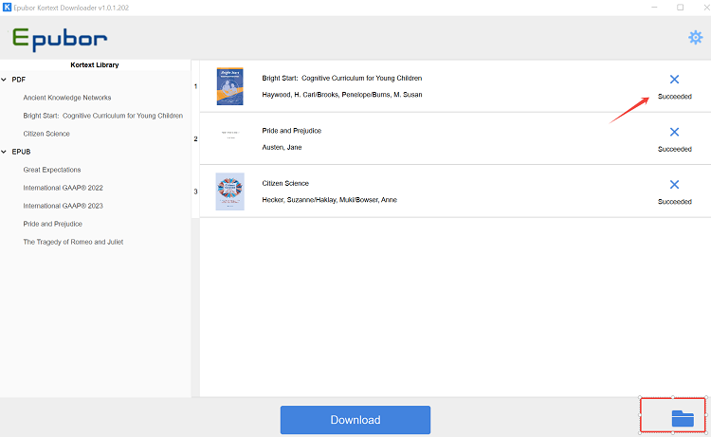Click authors 'Hecker, Suzanne/Haklay, Muki/Bowser, Anne'
The width and height of the screenshot is (711, 437).
tap(329, 199)
